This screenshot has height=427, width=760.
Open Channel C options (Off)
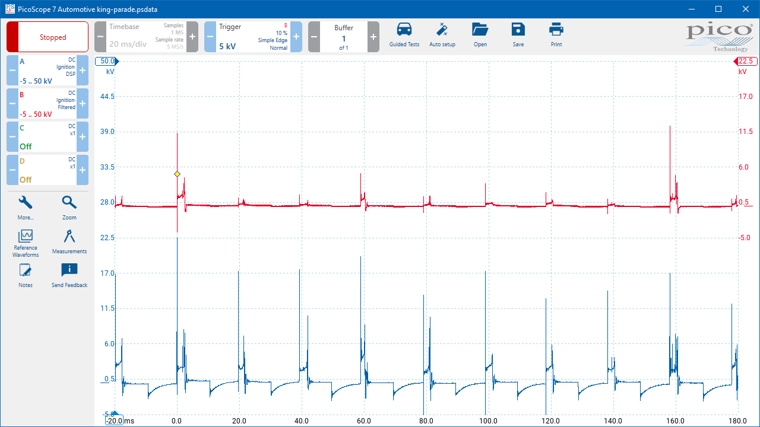(47, 136)
